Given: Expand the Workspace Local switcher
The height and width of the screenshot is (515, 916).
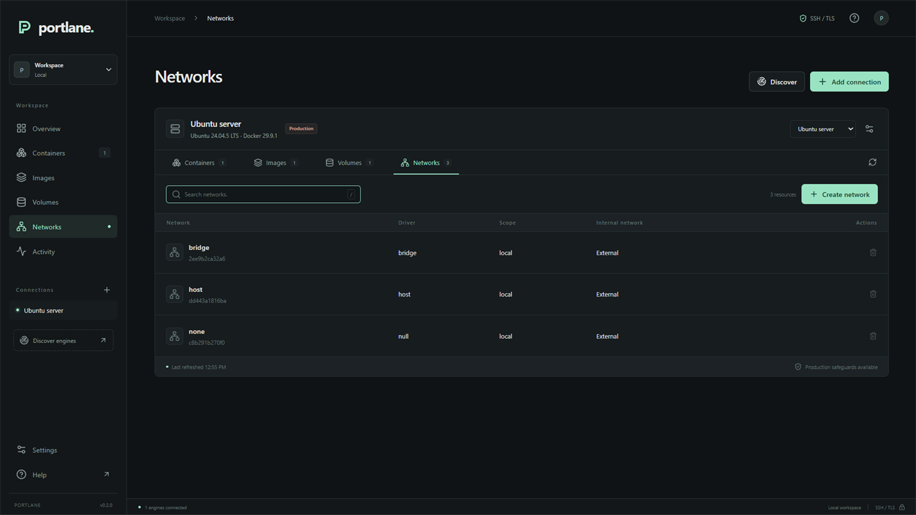Looking at the screenshot, I should tap(63, 69).
